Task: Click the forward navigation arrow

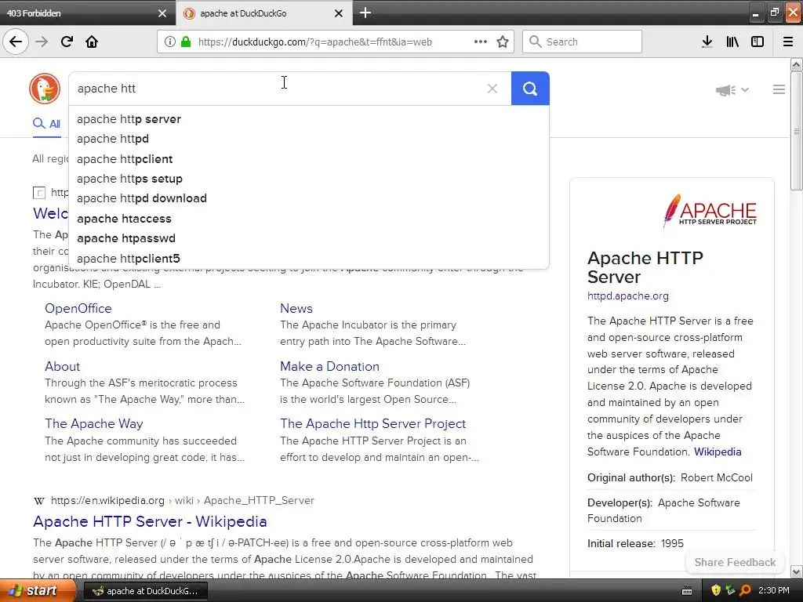Action: (x=42, y=42)
